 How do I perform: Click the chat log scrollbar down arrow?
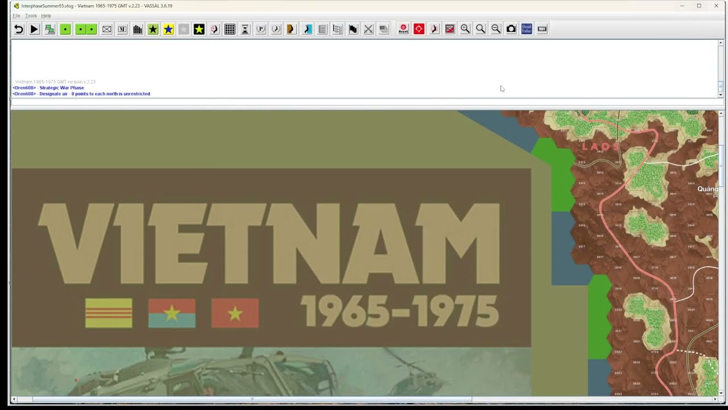pos(721,95)
